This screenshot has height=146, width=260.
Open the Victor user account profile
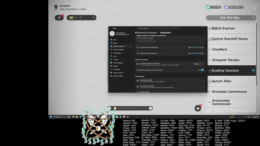click(x=120, y=33)
